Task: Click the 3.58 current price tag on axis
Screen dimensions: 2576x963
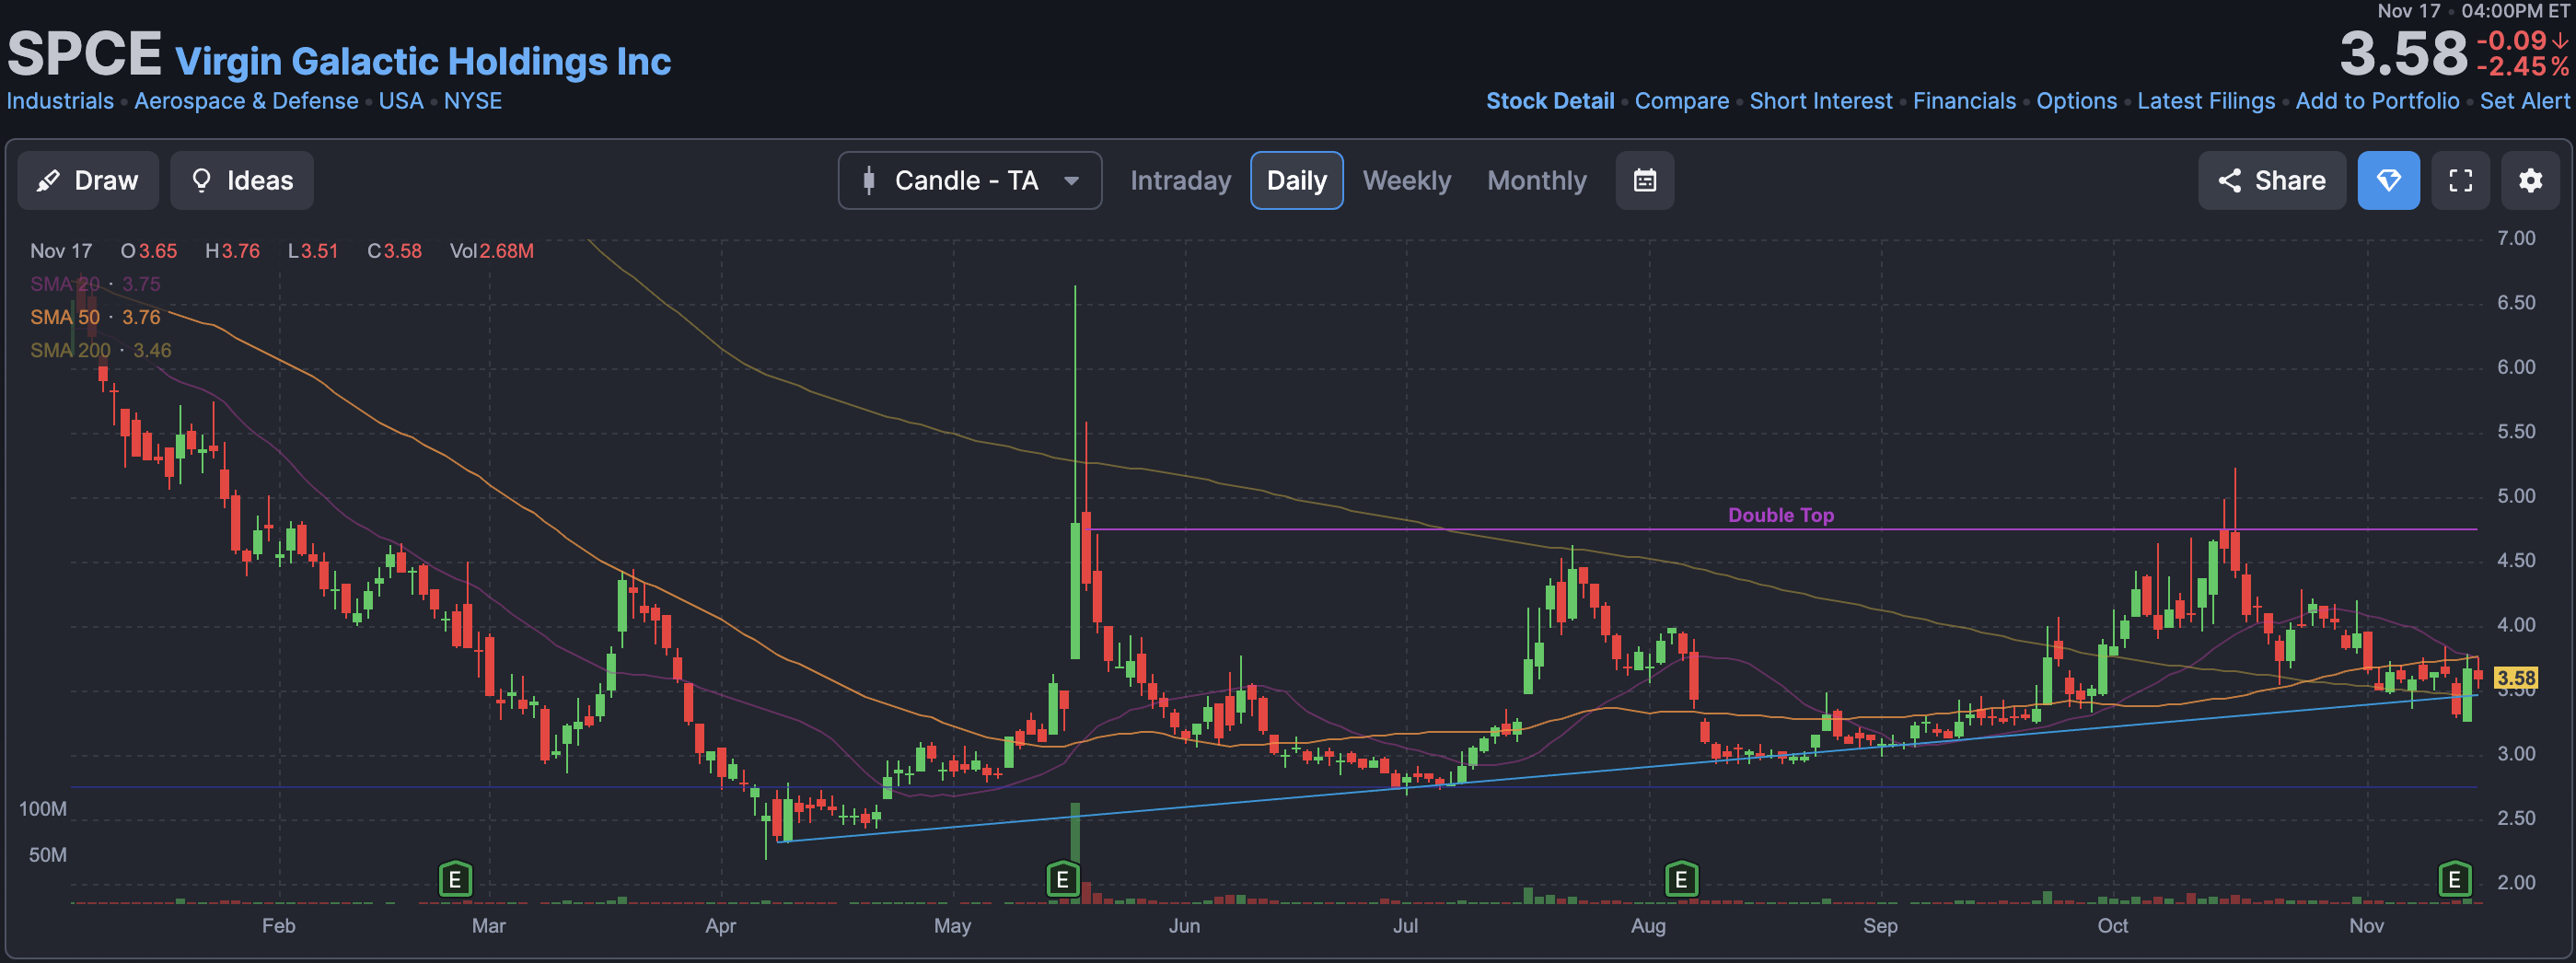Action: 2515,678
